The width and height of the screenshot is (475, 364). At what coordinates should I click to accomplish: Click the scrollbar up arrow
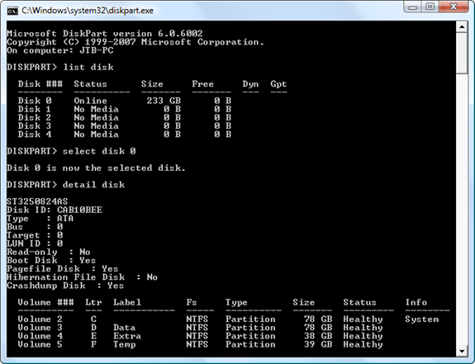click(462, 27)
